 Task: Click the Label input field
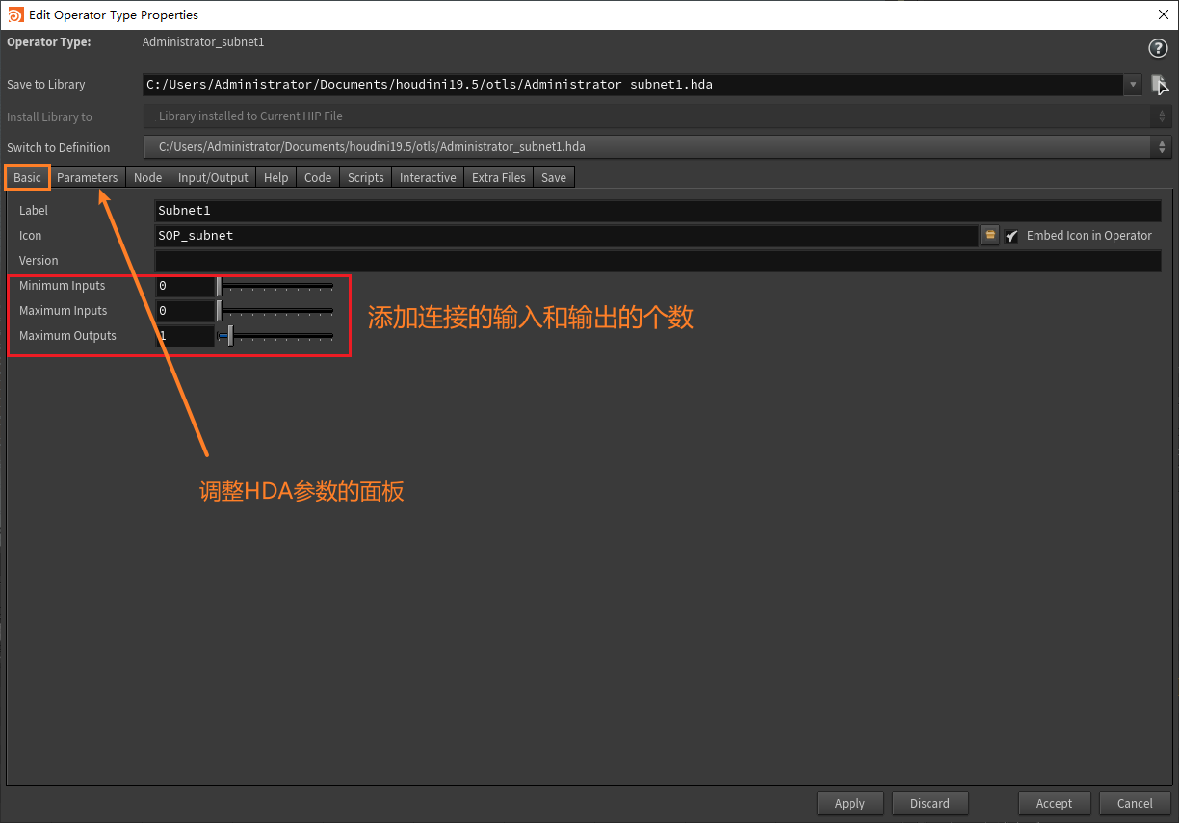658,211
